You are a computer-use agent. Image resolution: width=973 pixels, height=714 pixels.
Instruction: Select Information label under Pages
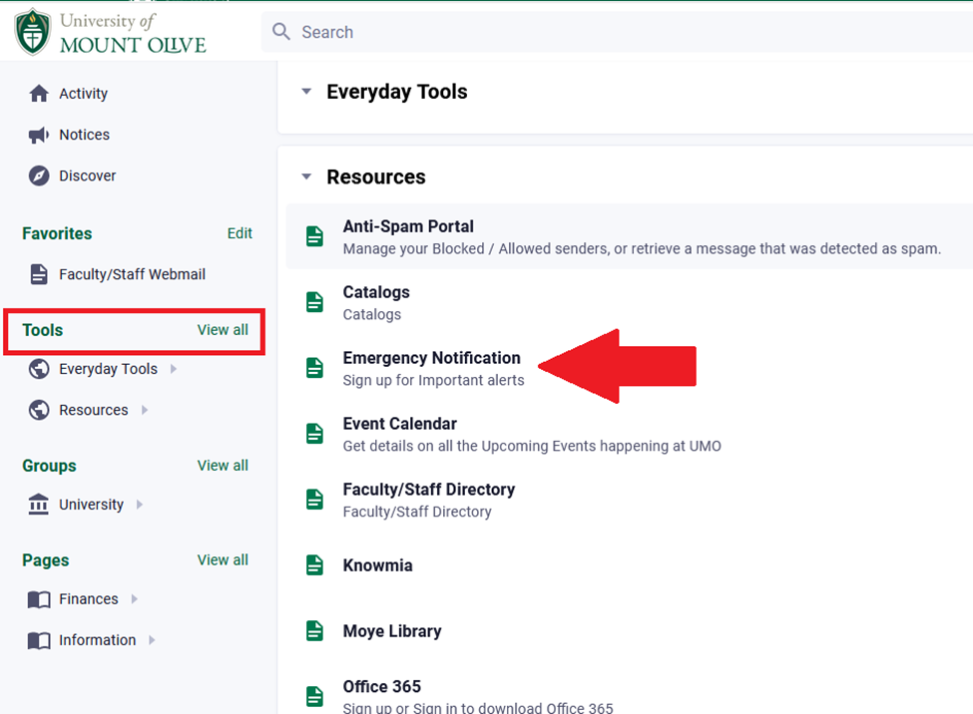tap(98, 640)
